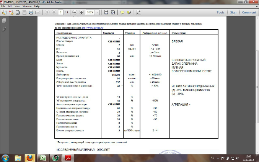Click the zoom in plus button
This screenshot has height=162, width=259.
click(x=81, y=12)
